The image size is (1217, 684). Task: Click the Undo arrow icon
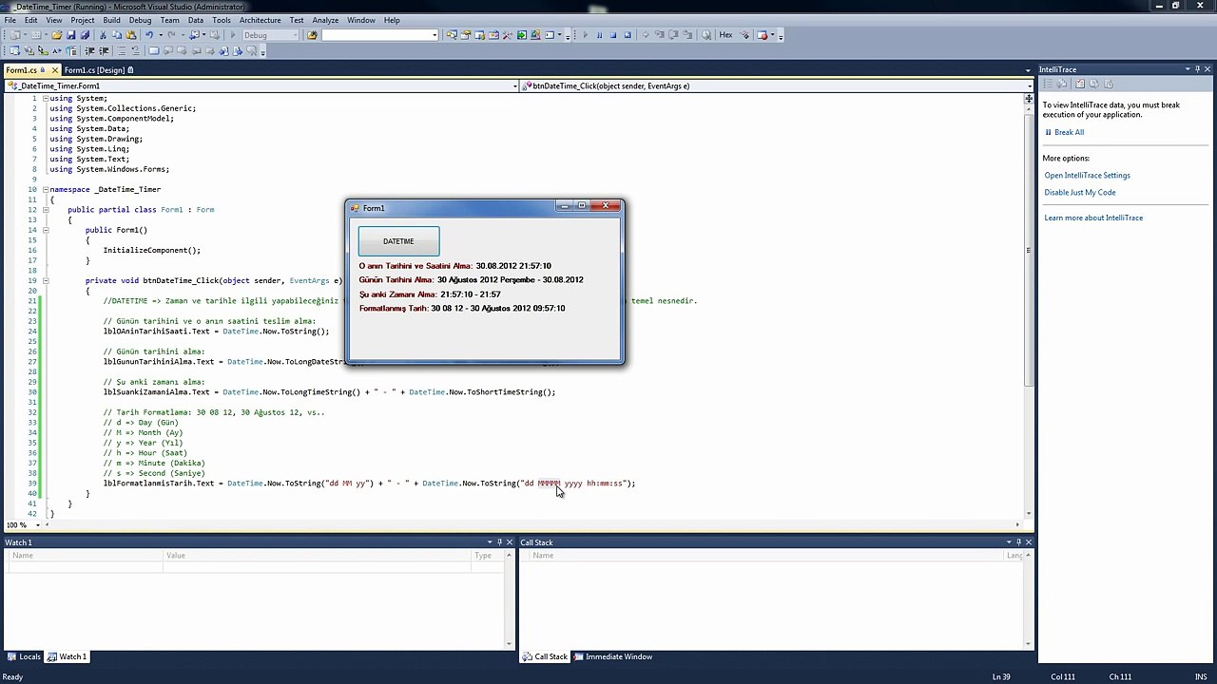pyautogui.click(x=149, y=35)
